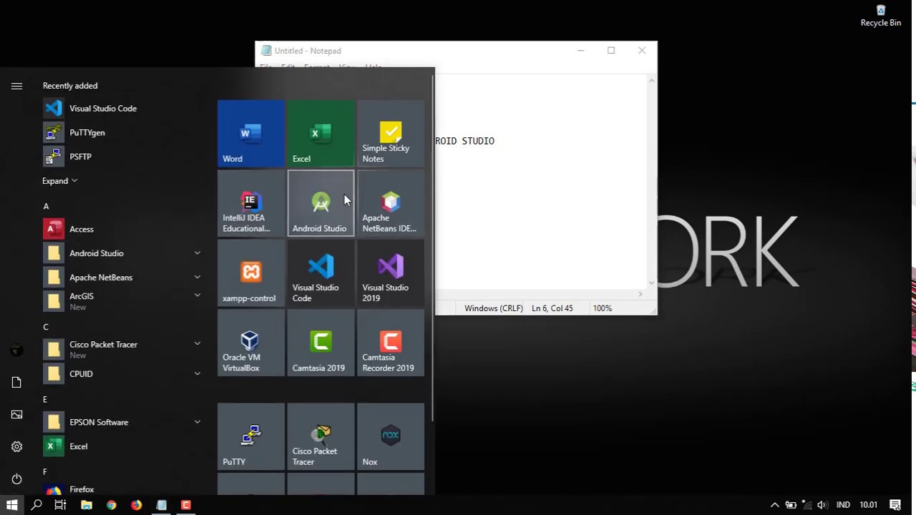This screenshot has width=916, height=515.
Task: Open Visual Studio Code tile
Action: [x=321, y=273]
